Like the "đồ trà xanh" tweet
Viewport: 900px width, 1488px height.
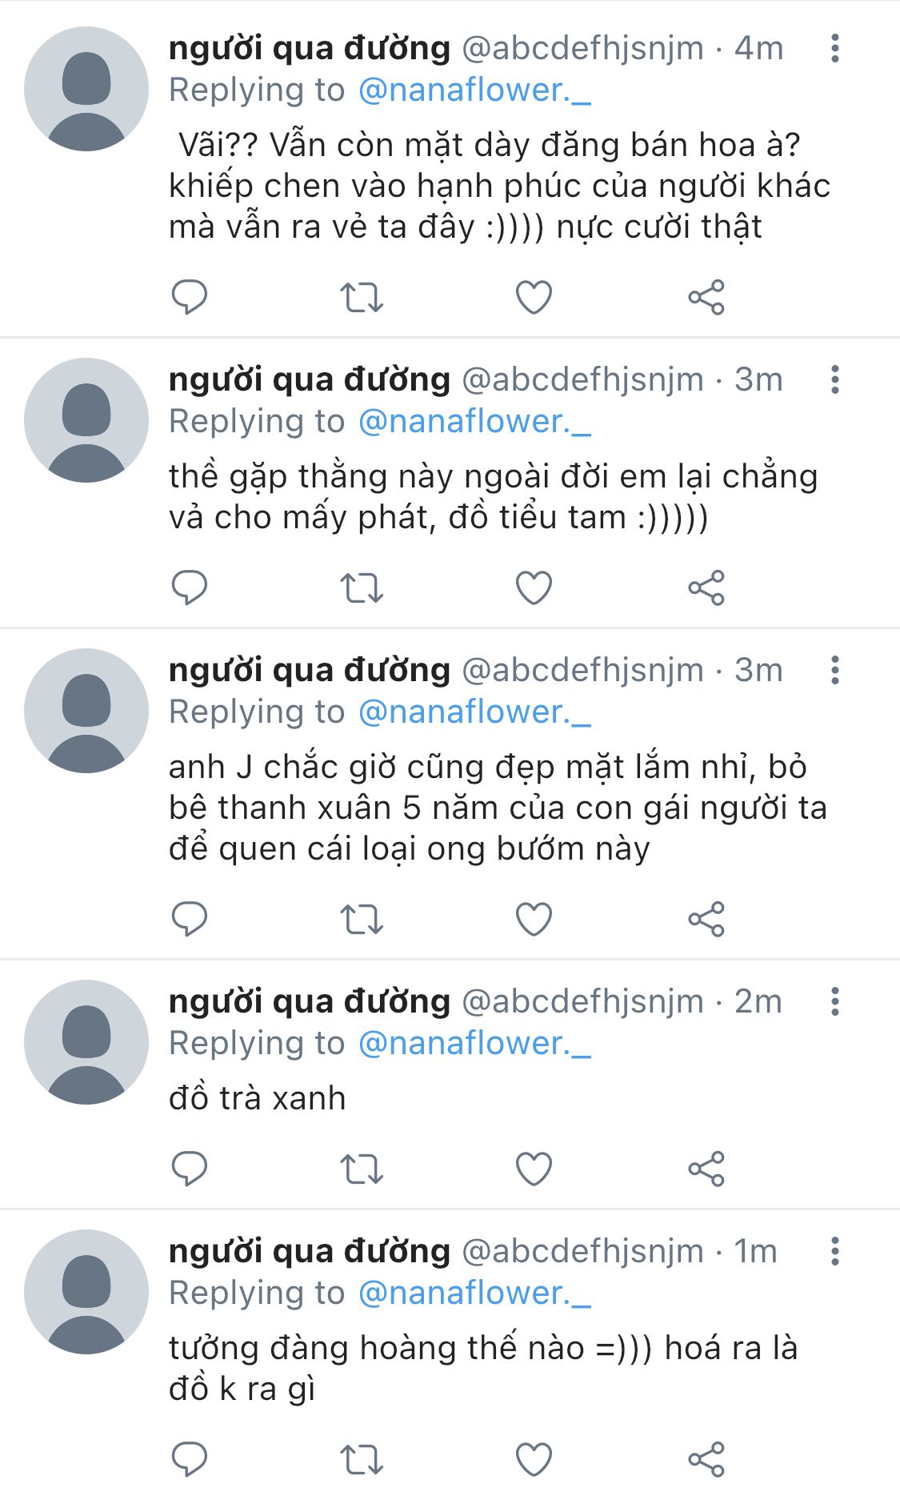(x=534, y=1169)
